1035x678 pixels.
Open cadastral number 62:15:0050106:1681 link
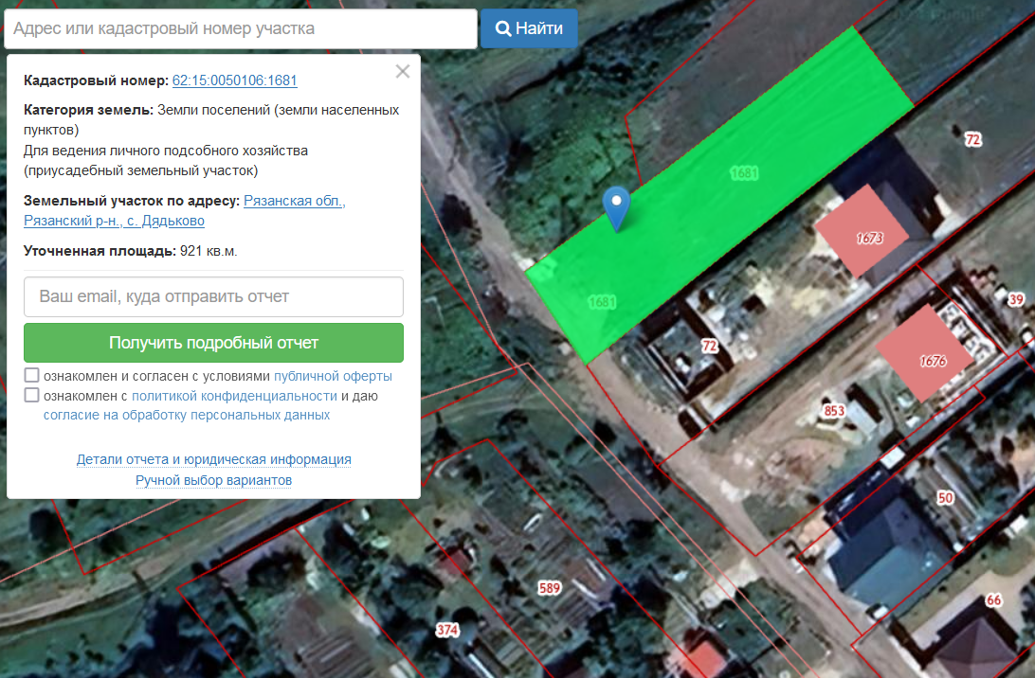coord(234,80)
